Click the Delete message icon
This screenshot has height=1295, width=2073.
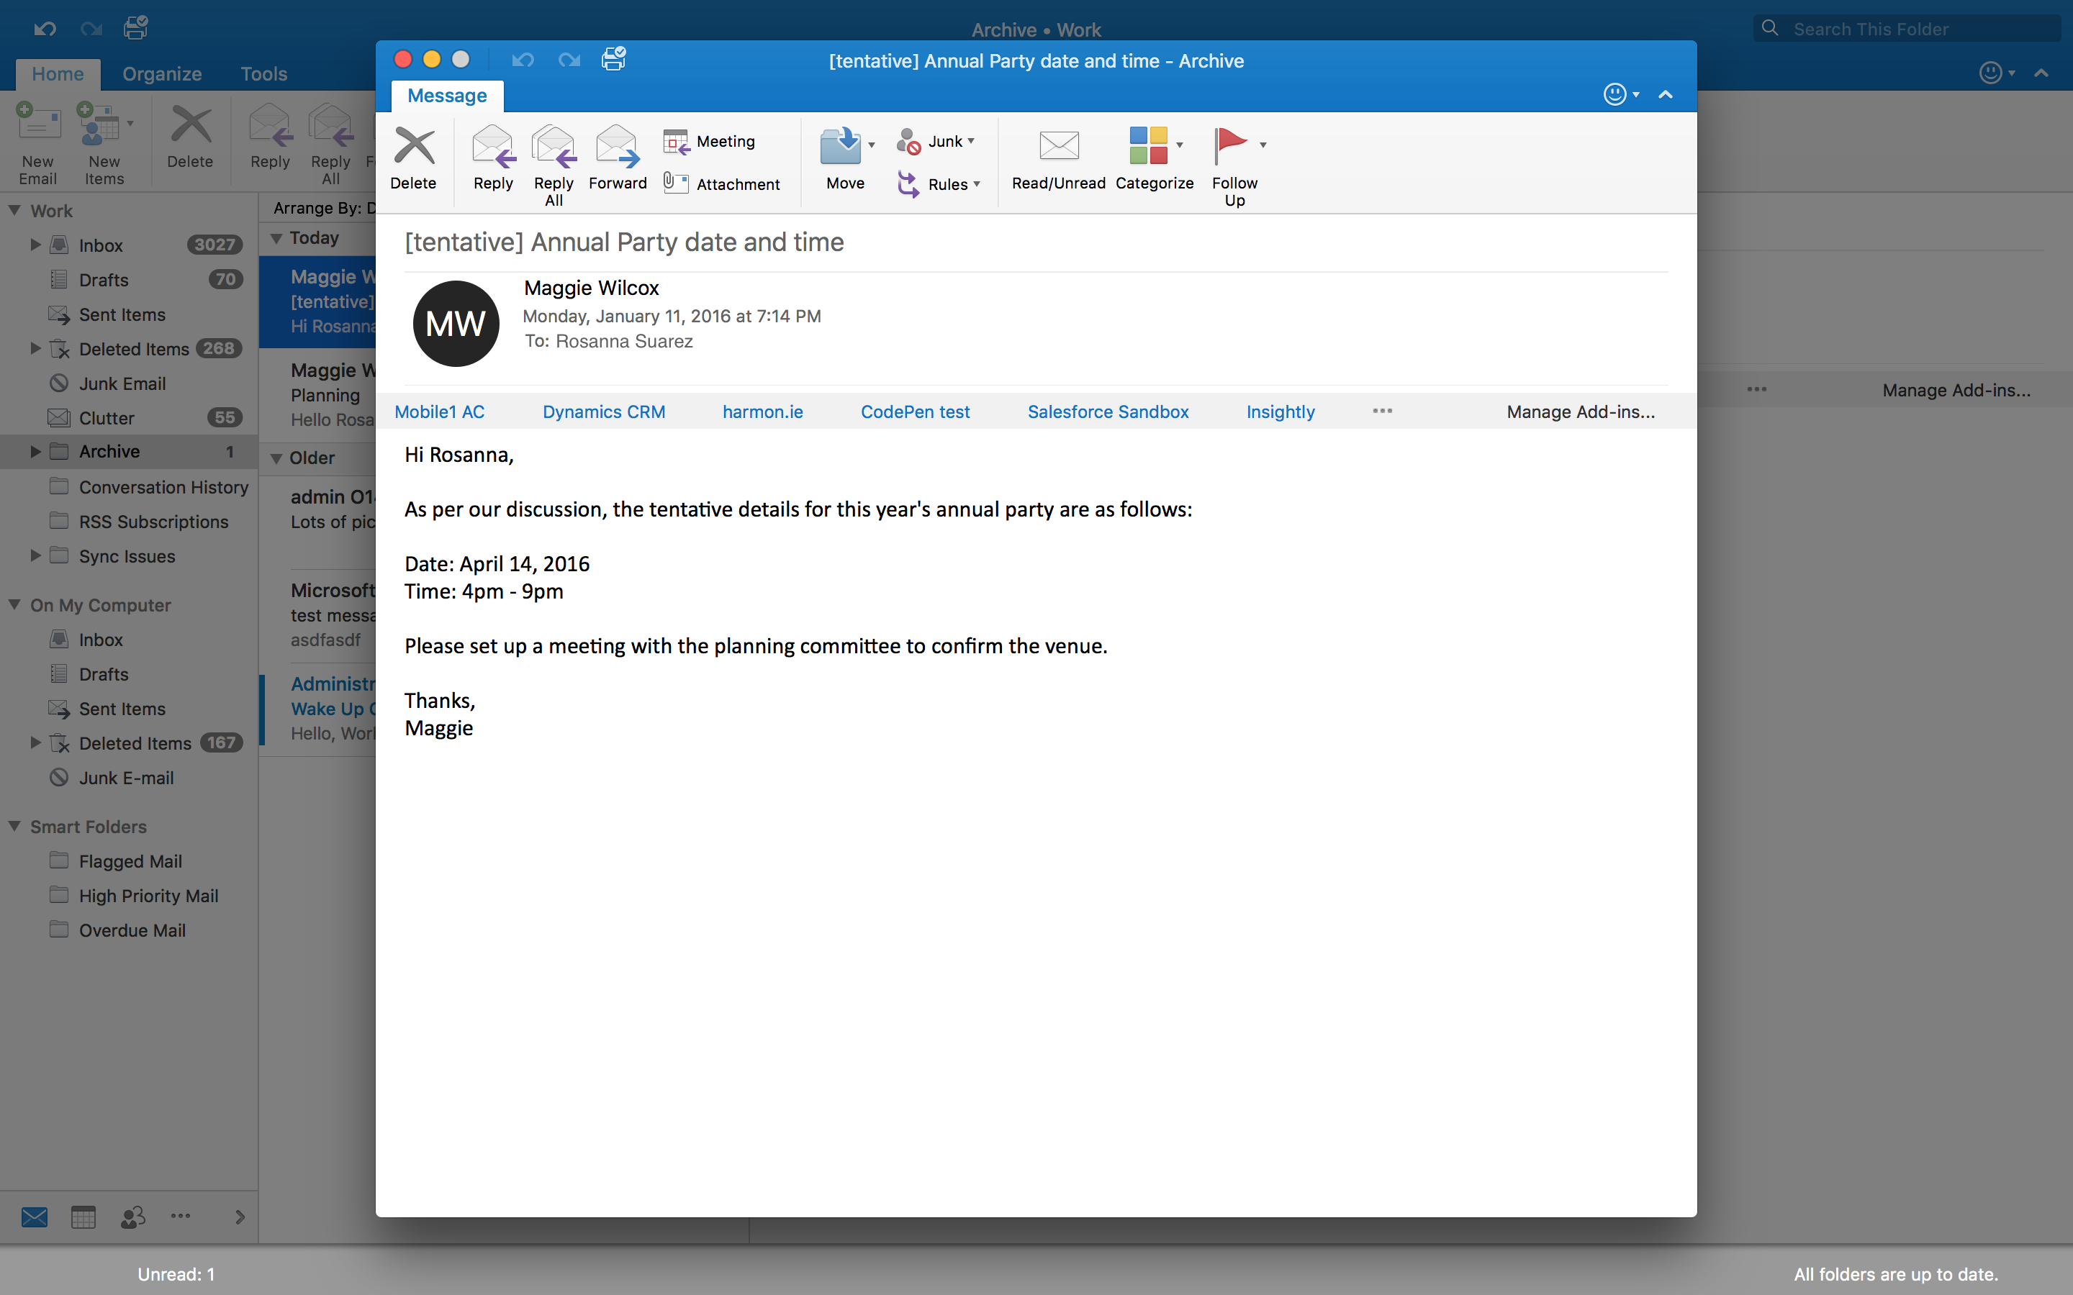click(x=413, y=160)
